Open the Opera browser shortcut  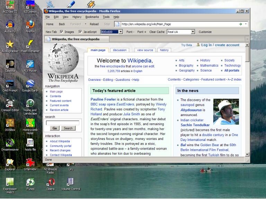click(50, 184)
